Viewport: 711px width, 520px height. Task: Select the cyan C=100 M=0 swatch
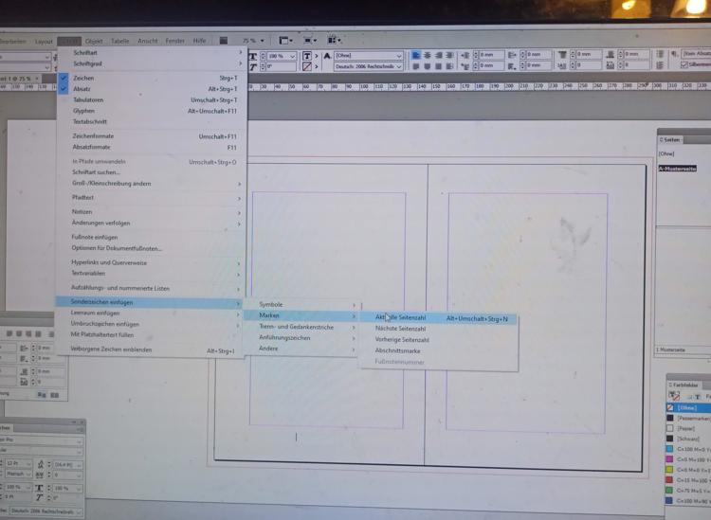point(688,449)
